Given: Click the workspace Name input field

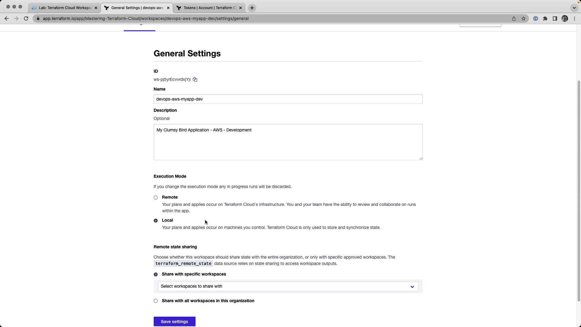Looking at the screenshot, I should 288,99.
